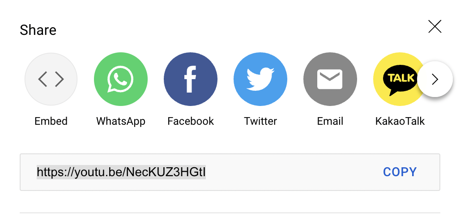Image resolution: width=460 pixels, height=220 pixels.
Task: Click the KakaoTalk text label
Action: (400, 121)
